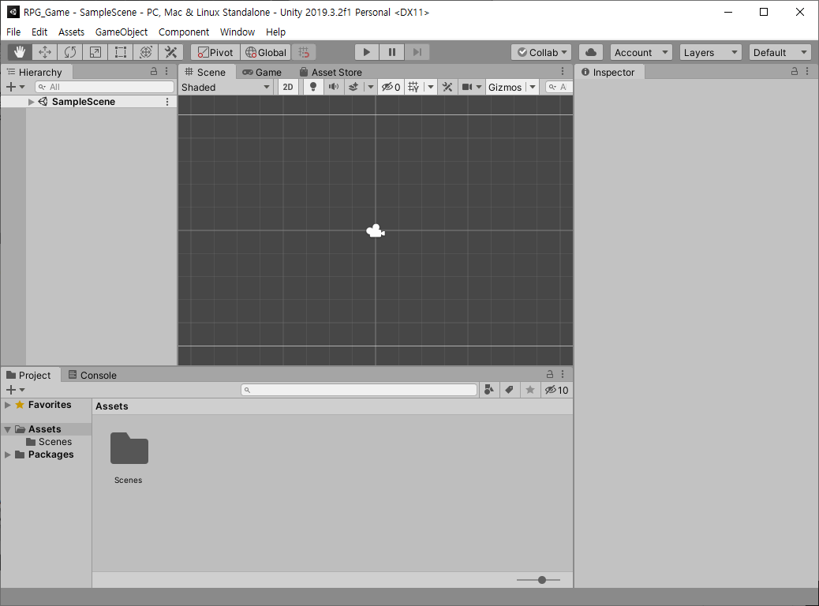Search assets by type
This screenshot has height=606, width=819.
coord(489,390)
